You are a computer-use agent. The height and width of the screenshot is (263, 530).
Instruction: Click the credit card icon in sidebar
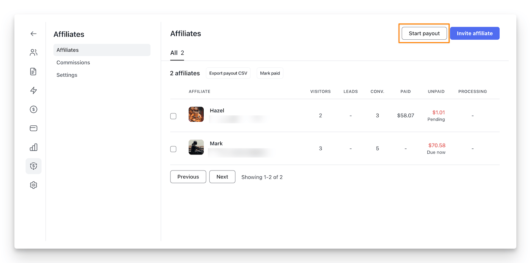point(33,128)
